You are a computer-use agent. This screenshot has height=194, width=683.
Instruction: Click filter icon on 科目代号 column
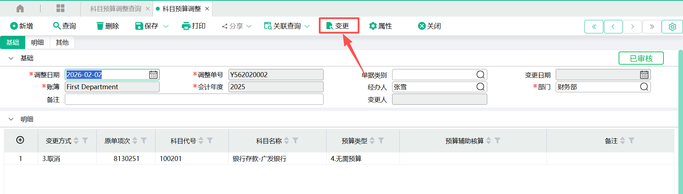coord(210,141)
